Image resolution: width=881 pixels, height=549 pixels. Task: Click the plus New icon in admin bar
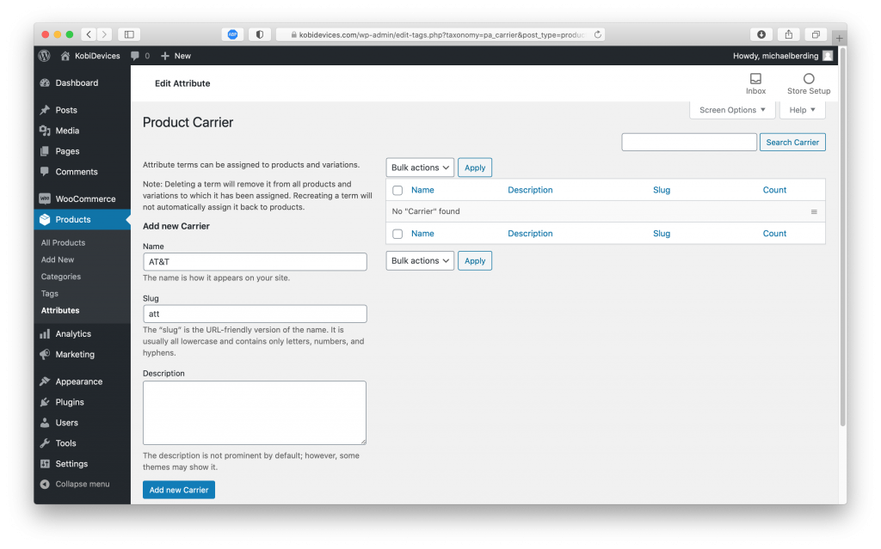click(x=164, y=56)
